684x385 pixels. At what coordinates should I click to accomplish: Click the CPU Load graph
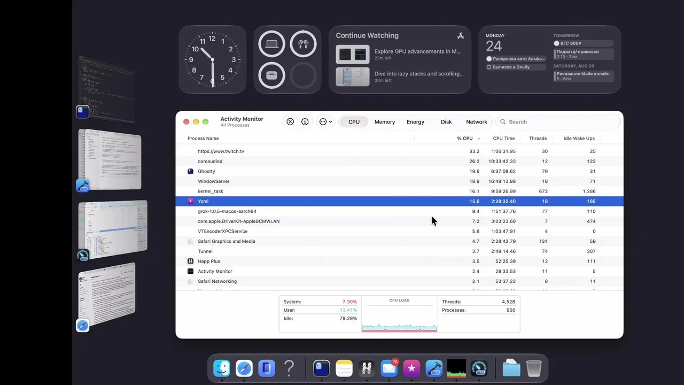click(399, 318)
